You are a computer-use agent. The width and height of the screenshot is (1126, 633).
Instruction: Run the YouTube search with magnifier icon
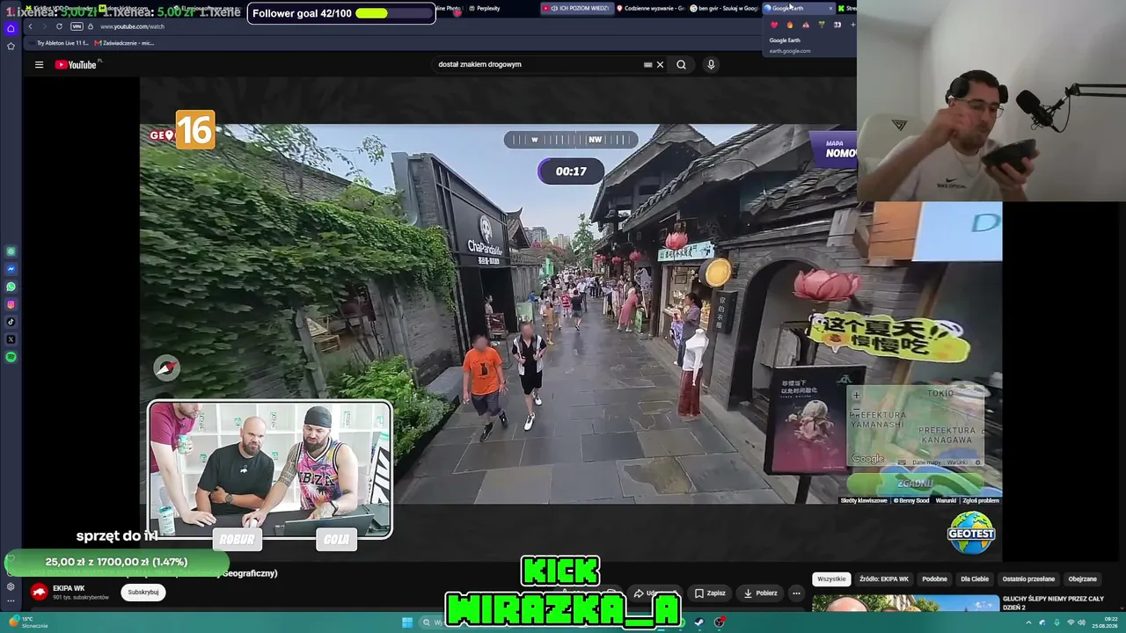click(x=681, y=64)
